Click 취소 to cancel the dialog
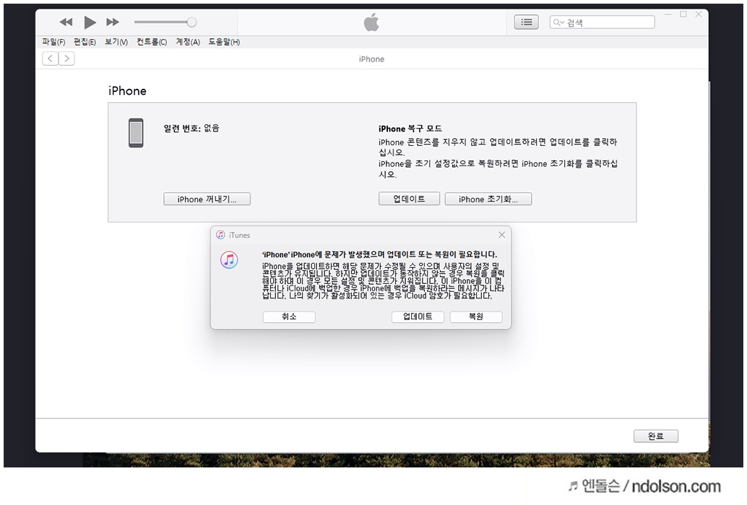 289,317
